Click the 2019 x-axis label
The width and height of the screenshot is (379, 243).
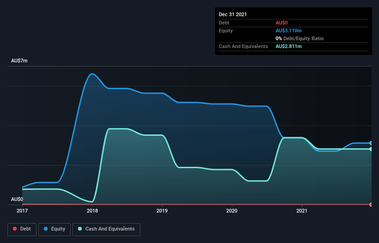point(162,211)
